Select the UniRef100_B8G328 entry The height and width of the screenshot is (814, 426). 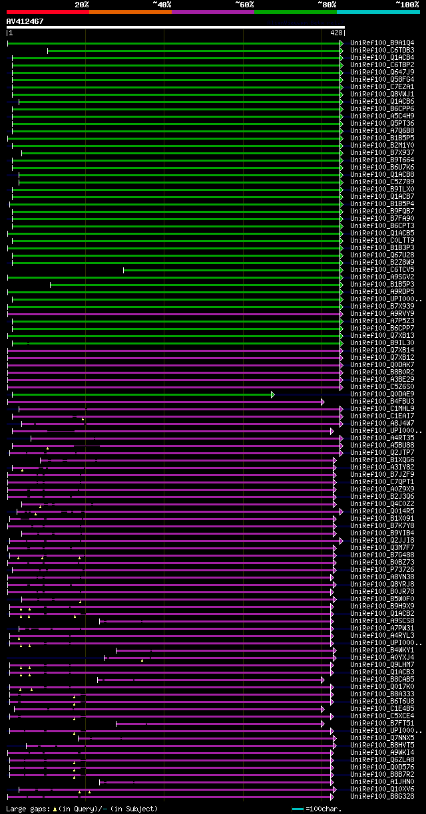click(382, 796)
